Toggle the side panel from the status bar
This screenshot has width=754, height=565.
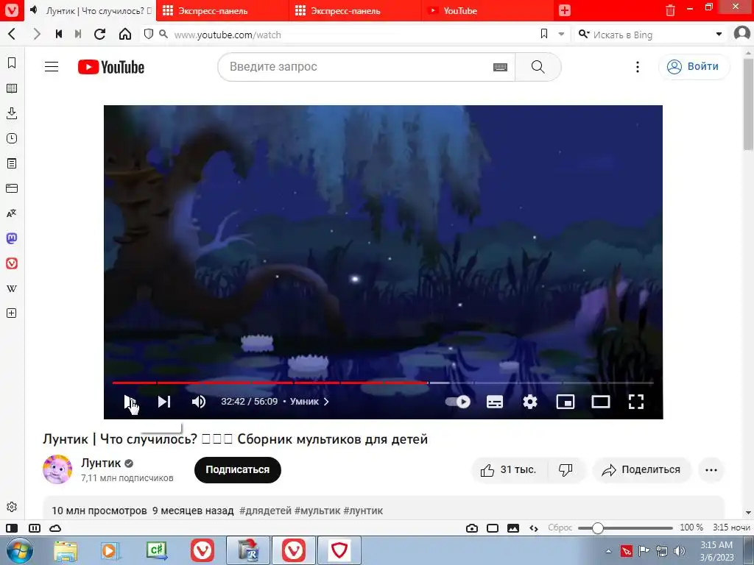(12, 528)
